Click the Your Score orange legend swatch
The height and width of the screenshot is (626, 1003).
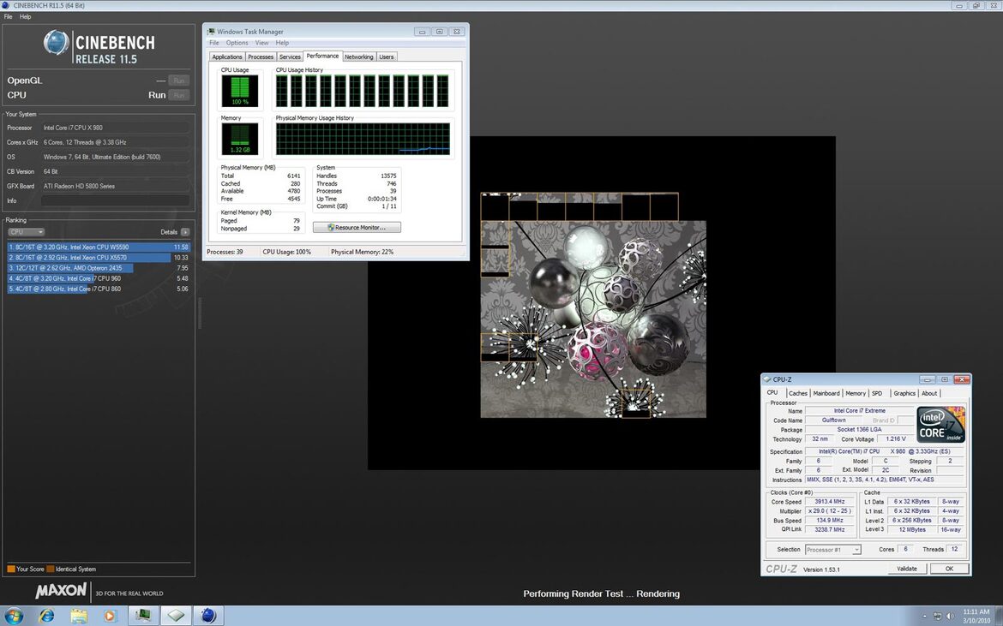tap(11, 569)
